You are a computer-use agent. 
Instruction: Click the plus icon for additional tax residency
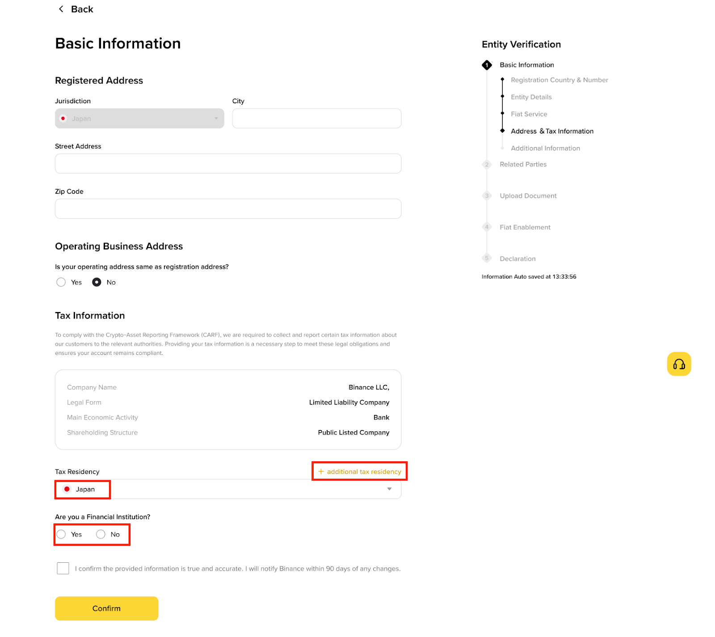[x=321, y=472]
